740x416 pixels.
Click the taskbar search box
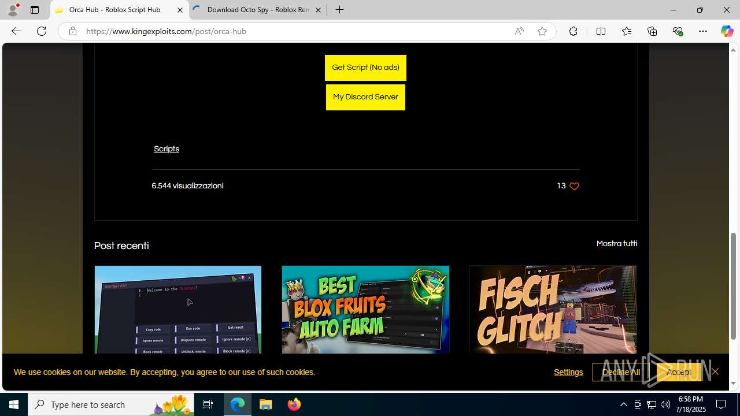[x=112, y=404]
